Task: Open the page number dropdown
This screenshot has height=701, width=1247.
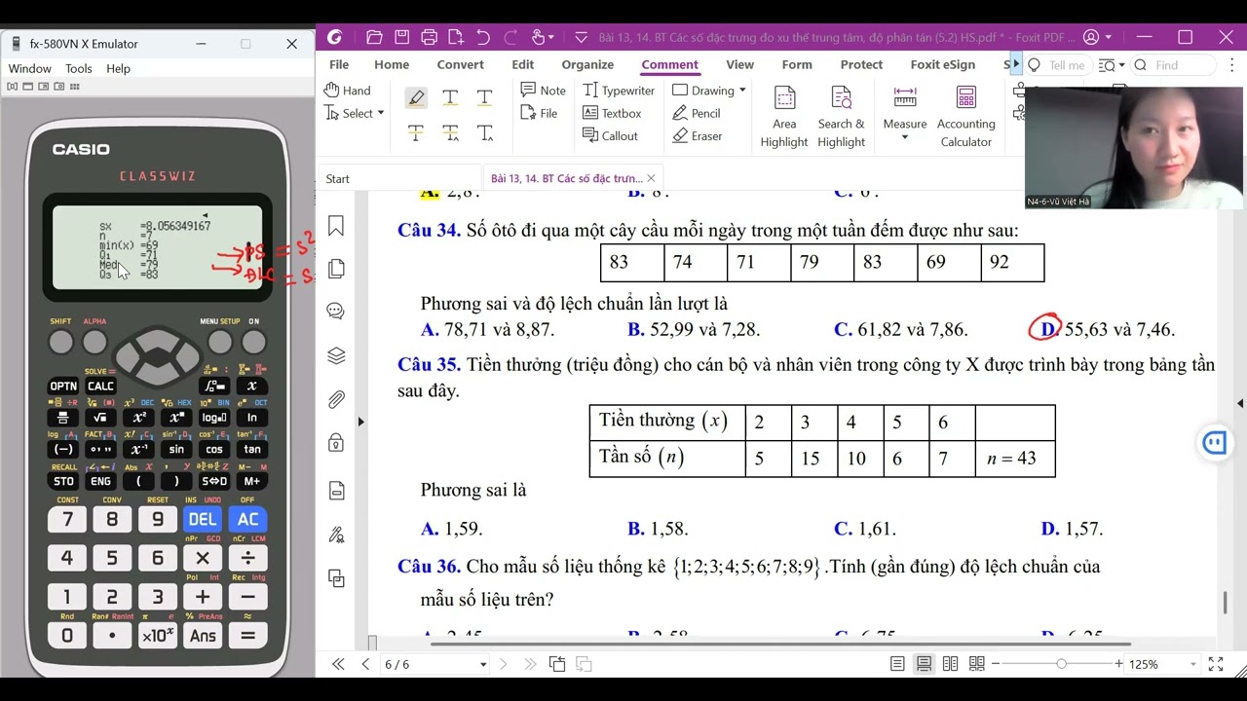Action: 482,664
